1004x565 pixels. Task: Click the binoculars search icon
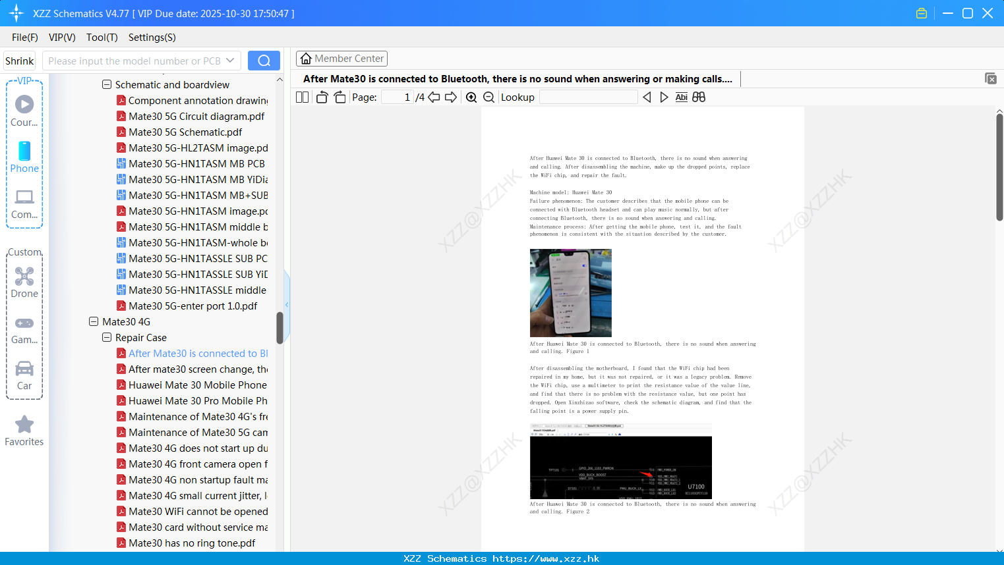coord(699,97)
